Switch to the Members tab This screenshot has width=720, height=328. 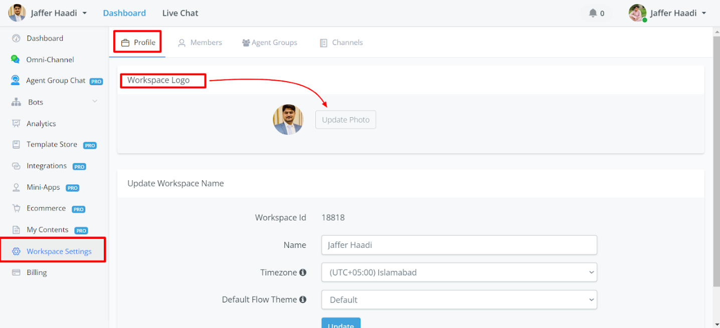[x=200, y=43]
